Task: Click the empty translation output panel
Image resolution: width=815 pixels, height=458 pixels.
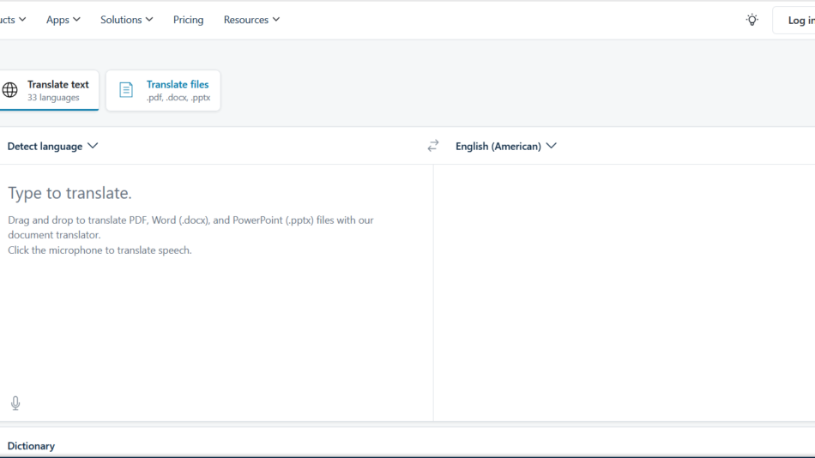Action: (625, 292)
